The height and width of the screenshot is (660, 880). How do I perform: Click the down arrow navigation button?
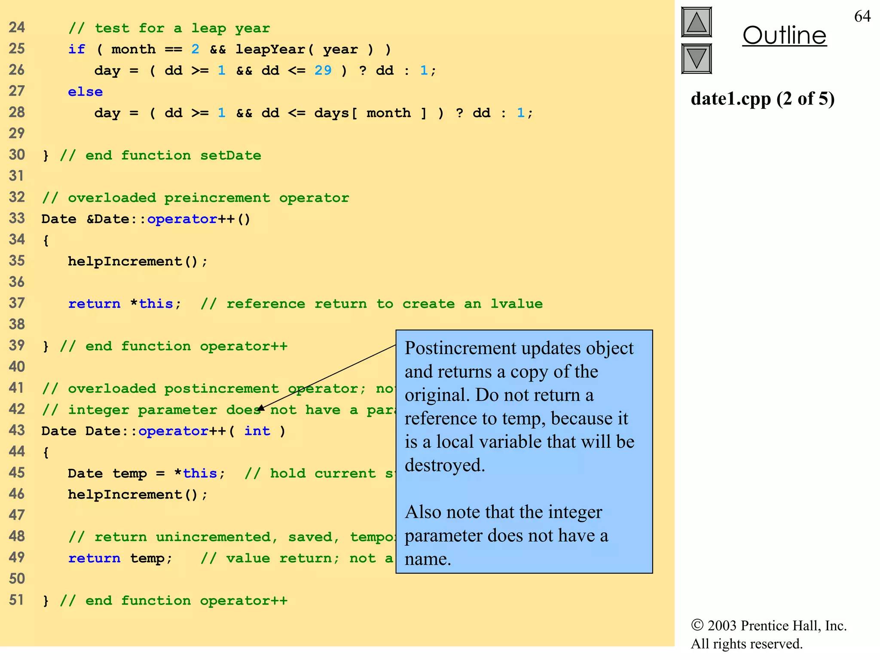(696, 58)
